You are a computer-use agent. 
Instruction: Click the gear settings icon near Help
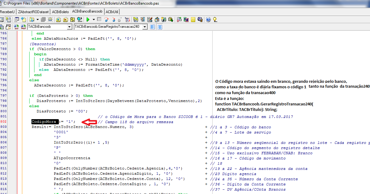point(200,20)
